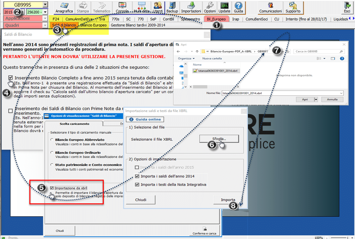Open the Backup tool

pyautogui.click(x=172, y=7)
